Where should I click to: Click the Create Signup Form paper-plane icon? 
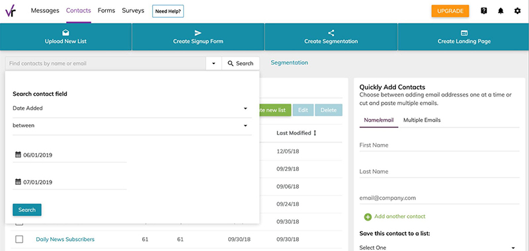[x=198, y=32]
